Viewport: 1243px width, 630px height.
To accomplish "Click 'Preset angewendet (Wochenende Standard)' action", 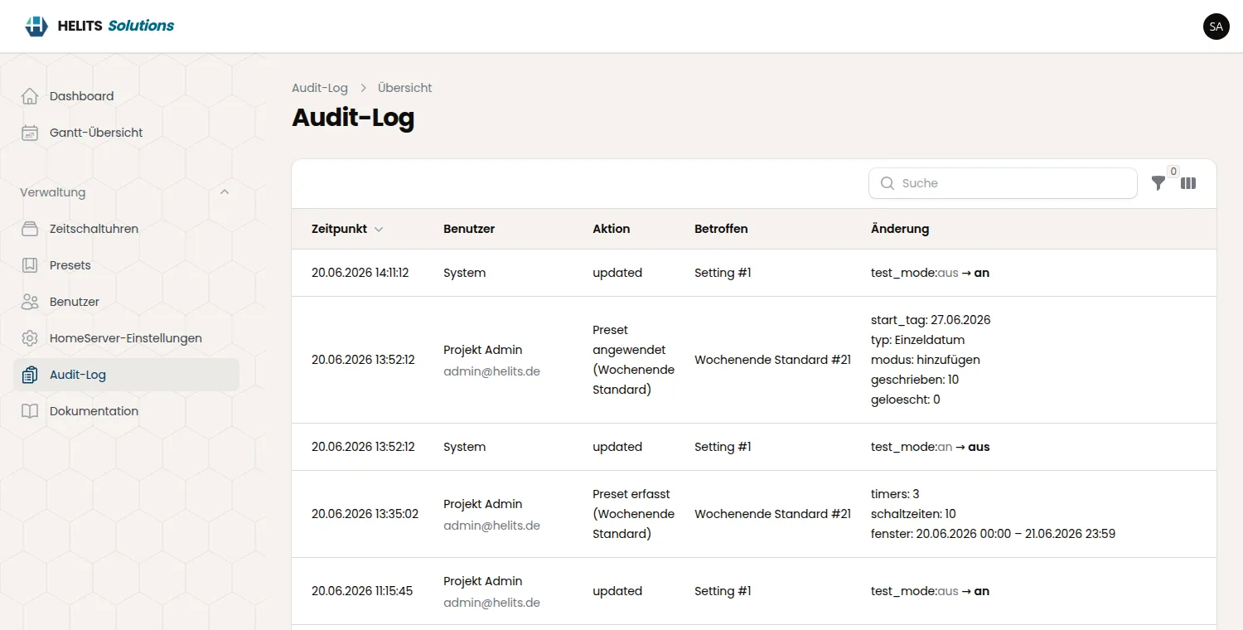I will (634, 360).
